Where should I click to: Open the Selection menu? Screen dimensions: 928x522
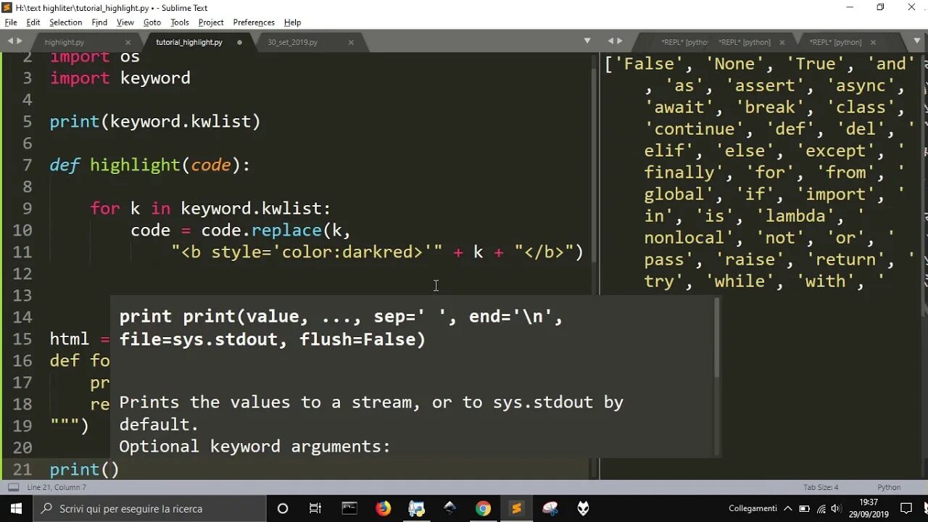click(x=66, y=22)
